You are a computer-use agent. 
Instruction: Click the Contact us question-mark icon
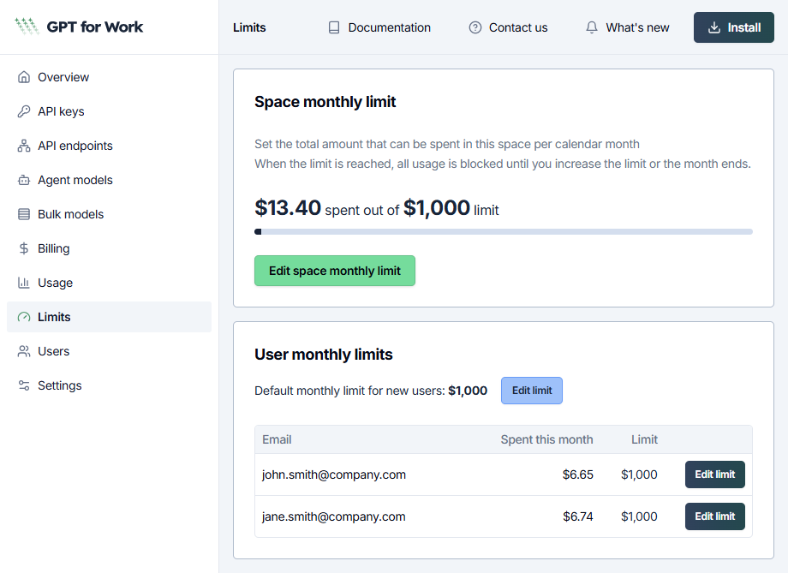(474, 27)
